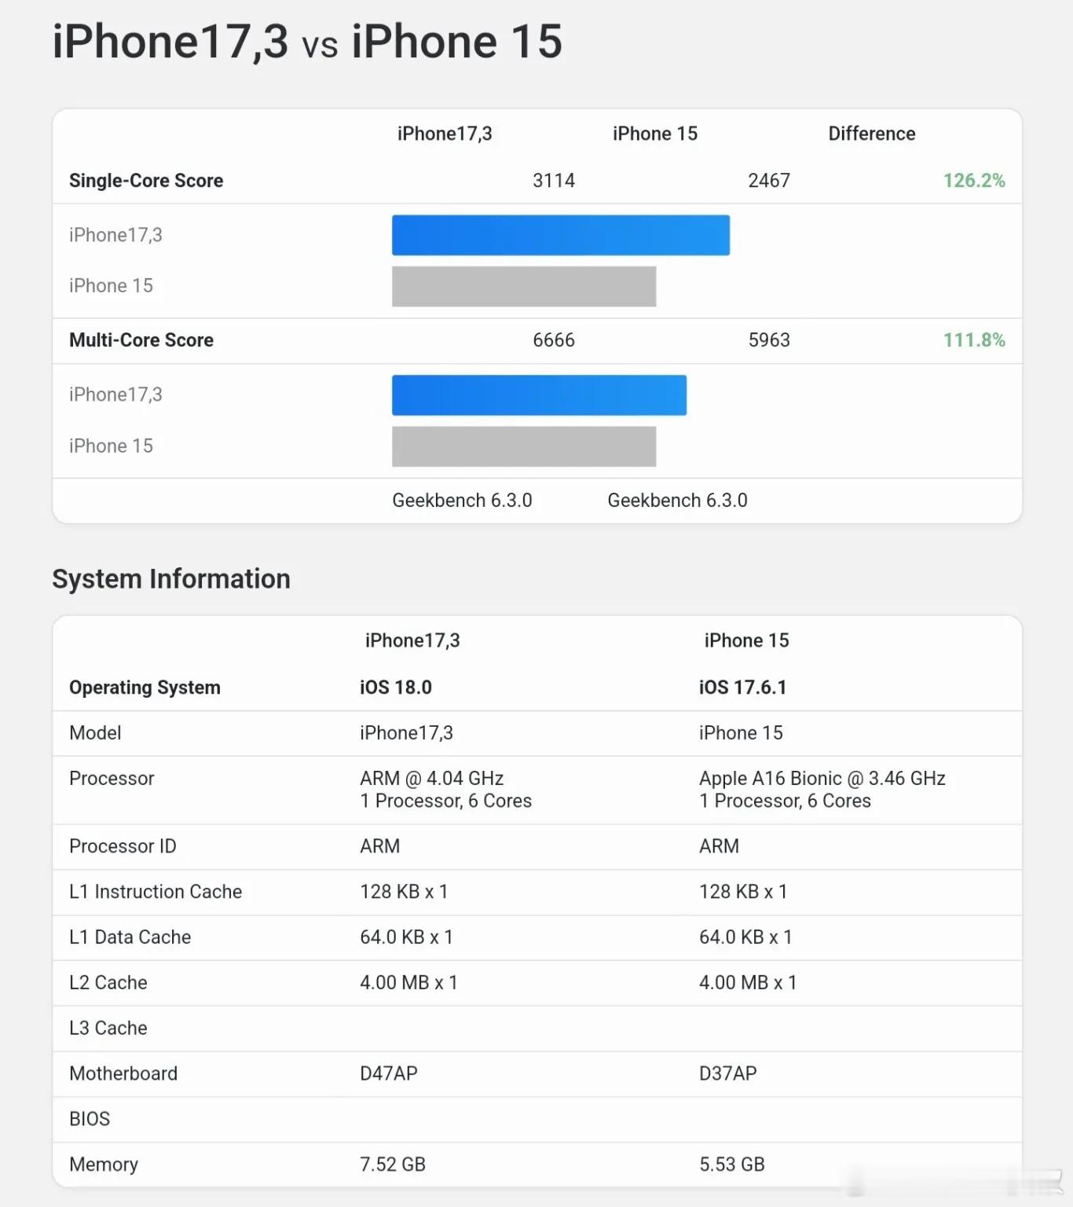Click the 7.52 GB memory value
The width and height of the screenshot is (1073, 1207).
click(x=393, y=1165)
